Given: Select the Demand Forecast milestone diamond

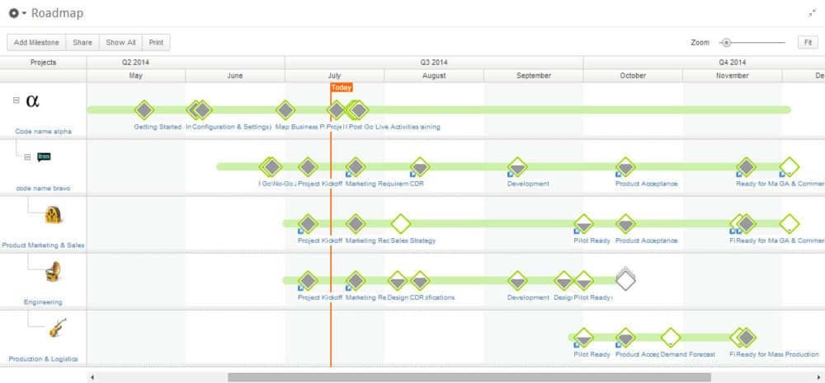Looking at the screenshot, I should [671, 337].
